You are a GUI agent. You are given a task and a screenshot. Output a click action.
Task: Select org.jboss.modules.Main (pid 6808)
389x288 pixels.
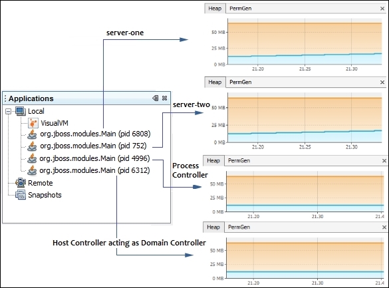95,134
